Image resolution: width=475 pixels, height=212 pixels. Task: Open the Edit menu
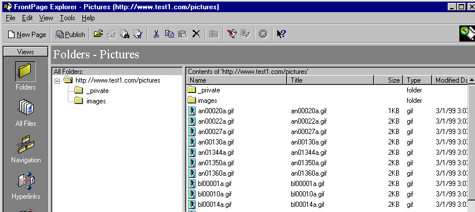click(x=27, y=18)
